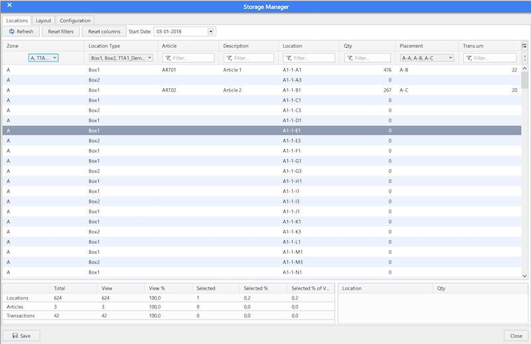Sort by the Location column header

[x=309, y=46]
